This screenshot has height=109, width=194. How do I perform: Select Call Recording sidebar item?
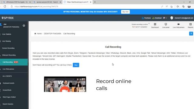coord(14,62)
